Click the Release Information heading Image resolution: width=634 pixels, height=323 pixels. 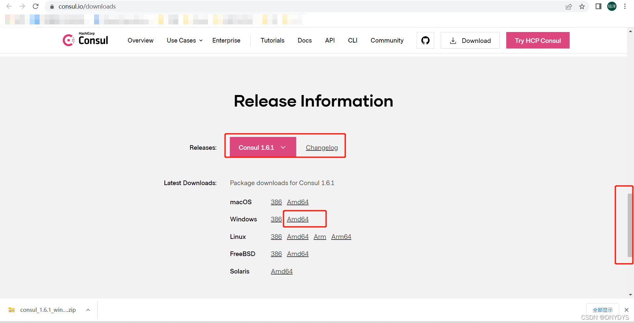click(x=313, y=101)
